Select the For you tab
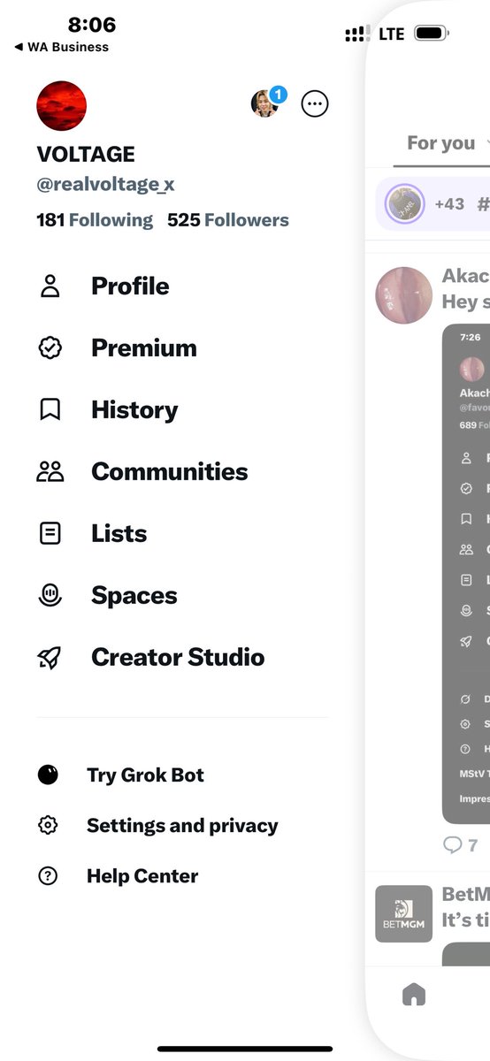This screenshot has height=1061, width=490. pyautogui.click(x=440, y=143)
